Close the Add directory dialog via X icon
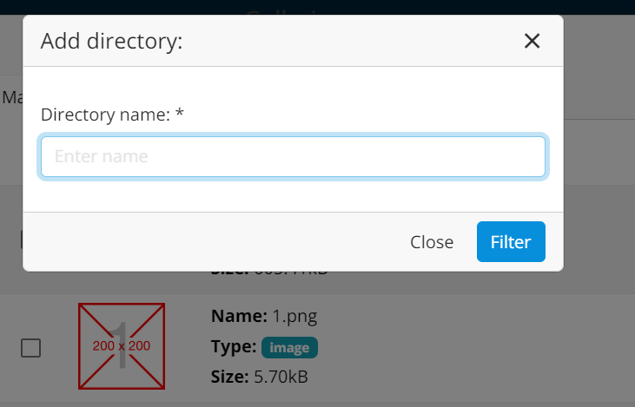635x407 pixels. (x=532, y=41)
